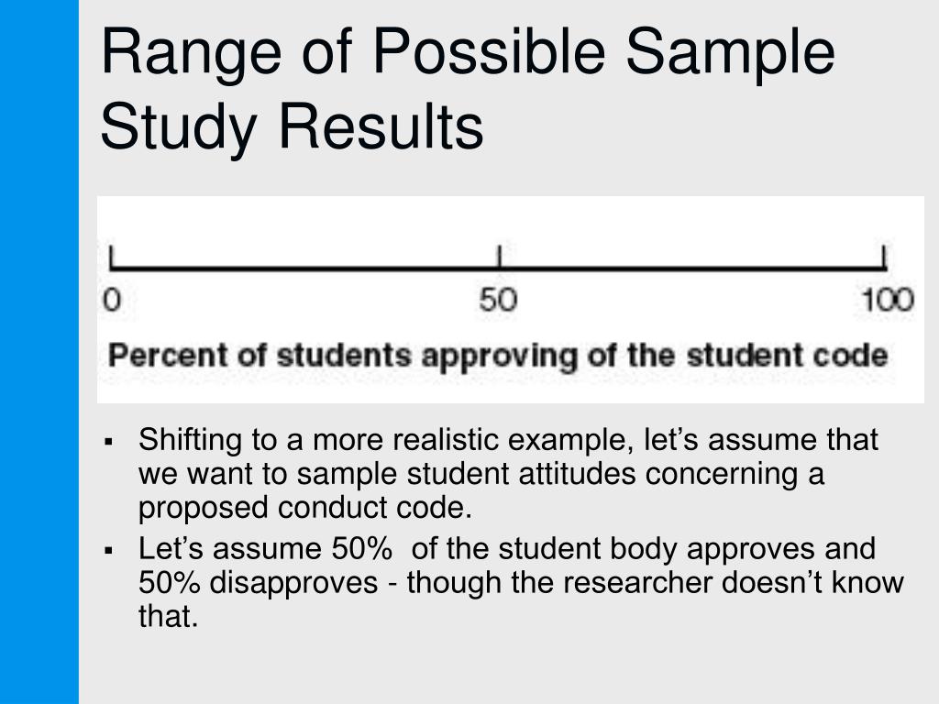
Task: Click the 50 tick mark on the scale
Action: pos(500,257)
